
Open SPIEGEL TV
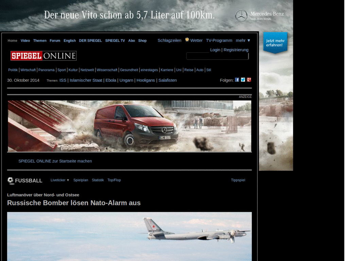tap(115, 41)
